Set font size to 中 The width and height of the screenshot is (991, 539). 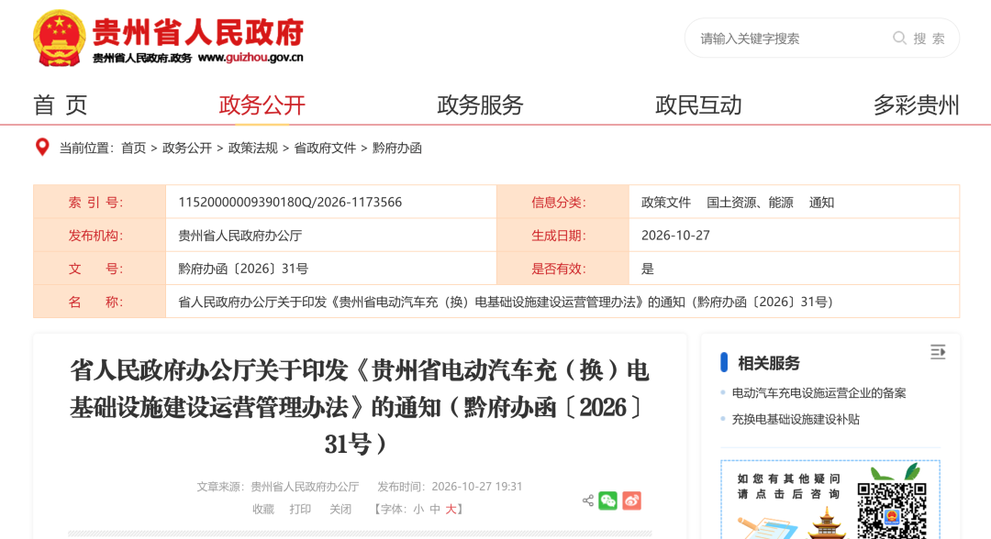tap(435, 509)
